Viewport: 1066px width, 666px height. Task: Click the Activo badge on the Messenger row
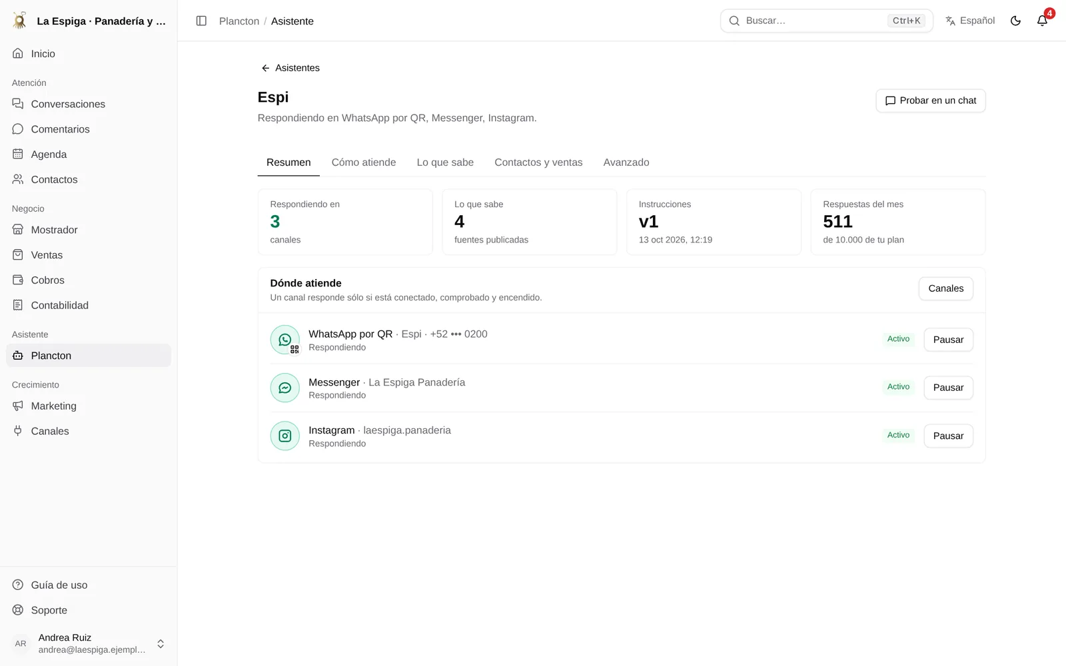click(898, 387)
